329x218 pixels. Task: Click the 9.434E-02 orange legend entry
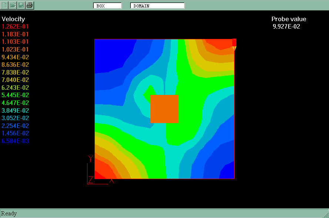point(15,57)
